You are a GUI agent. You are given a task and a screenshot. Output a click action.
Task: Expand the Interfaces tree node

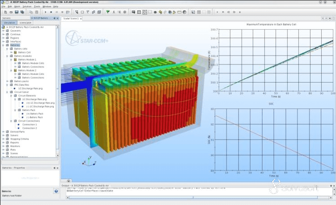click(4, 42)
